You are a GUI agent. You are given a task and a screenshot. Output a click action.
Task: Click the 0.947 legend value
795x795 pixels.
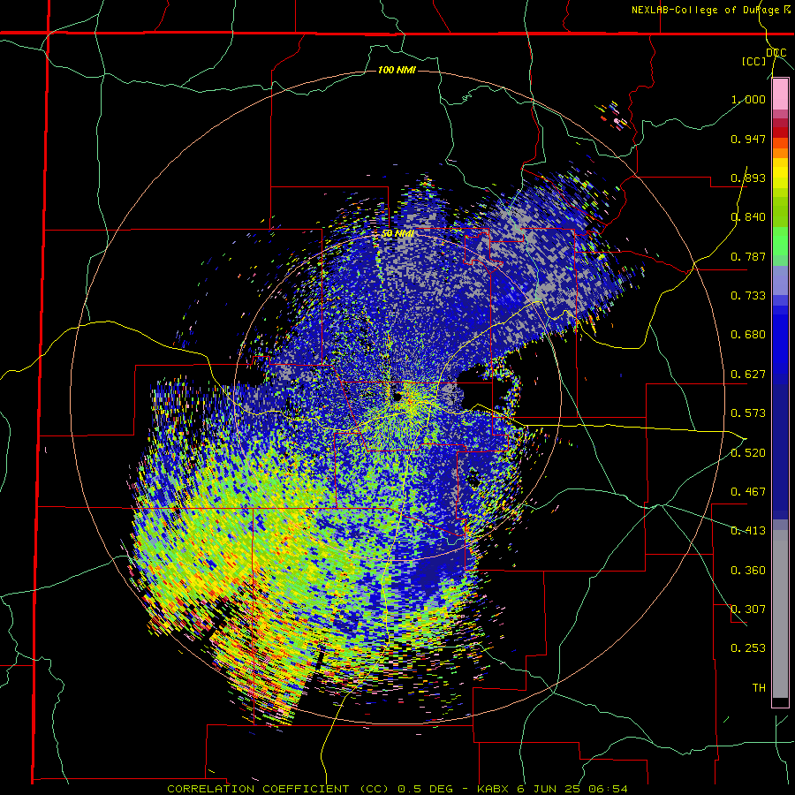pyautogui.click(x=748, y=139)
